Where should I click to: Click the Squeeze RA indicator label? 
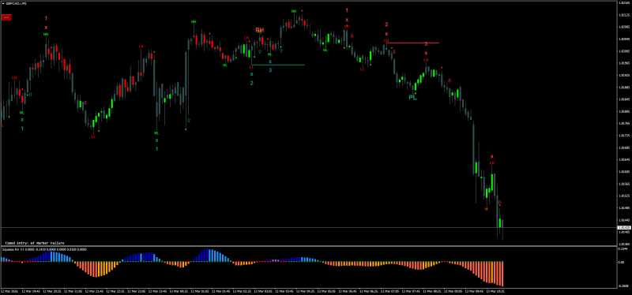pyautogui.click(x=43, y=249)
